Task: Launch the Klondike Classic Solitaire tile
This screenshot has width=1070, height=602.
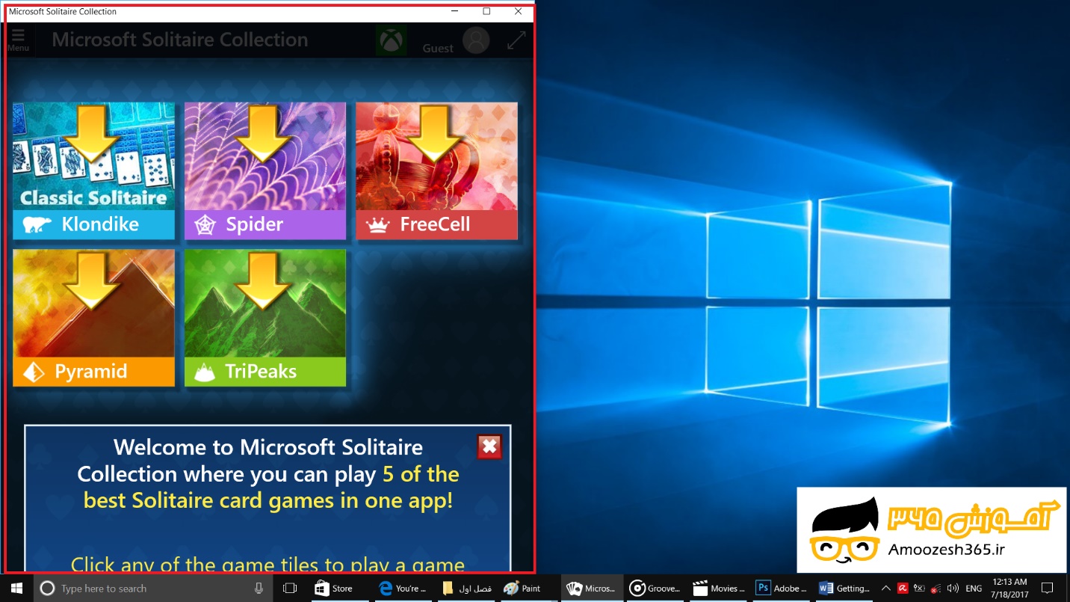Action: coord(93,171)
